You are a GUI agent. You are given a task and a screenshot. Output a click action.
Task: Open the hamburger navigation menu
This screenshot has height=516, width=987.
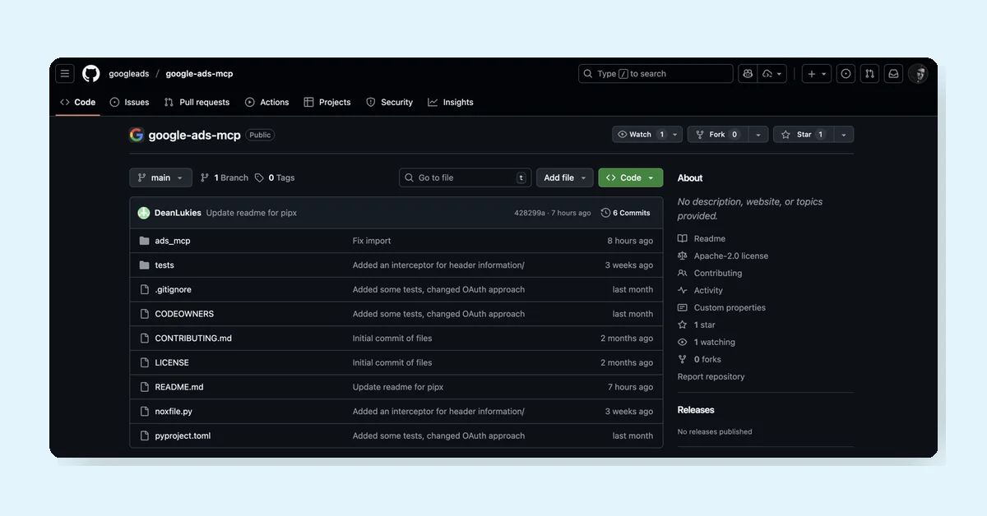(65, 74)
